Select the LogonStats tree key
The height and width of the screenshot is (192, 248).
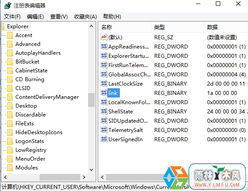tap(30, 141)
